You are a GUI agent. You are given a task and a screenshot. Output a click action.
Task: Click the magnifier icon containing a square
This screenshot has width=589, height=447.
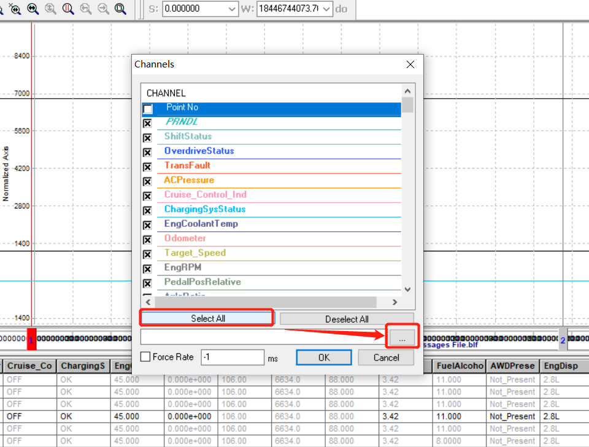tap(120, 8)
